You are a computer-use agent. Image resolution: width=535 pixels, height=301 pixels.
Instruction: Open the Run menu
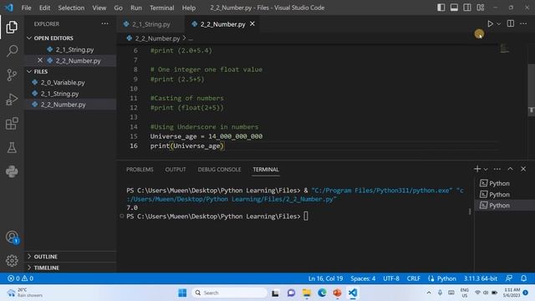[135, 8]
